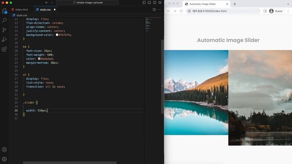Click 'transition: all 1s ease;' line
292x164 pixels.
(x=46, y=87)
